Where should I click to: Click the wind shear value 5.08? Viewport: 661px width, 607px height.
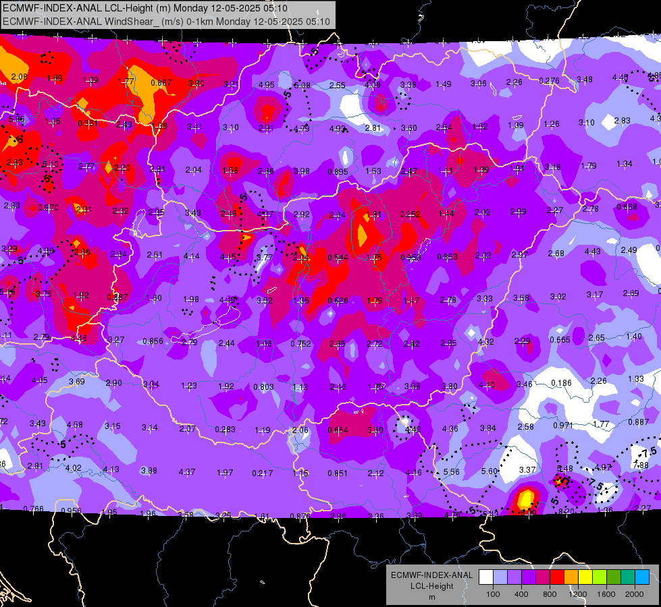[302, 86]
